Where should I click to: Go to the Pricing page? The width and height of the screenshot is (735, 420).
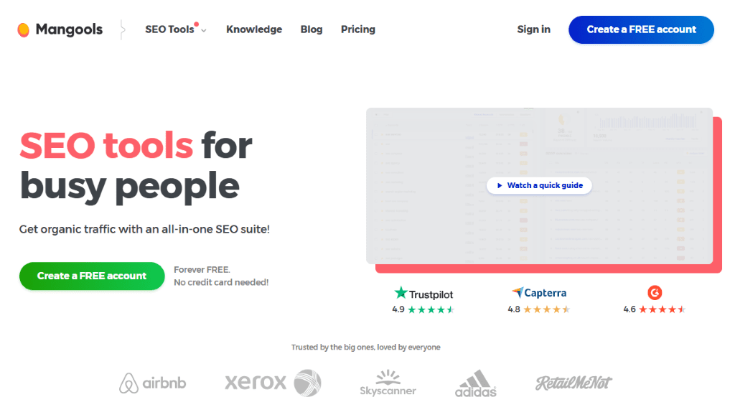pyautogui.click(x=358, y=29)
